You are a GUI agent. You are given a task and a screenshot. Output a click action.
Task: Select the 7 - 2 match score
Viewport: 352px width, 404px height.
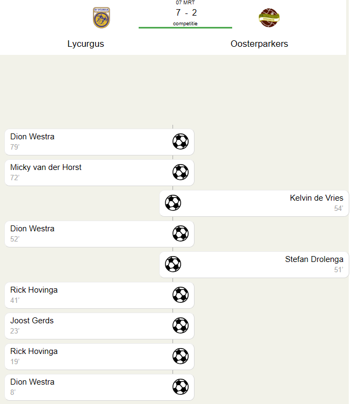tap(186, 13)
